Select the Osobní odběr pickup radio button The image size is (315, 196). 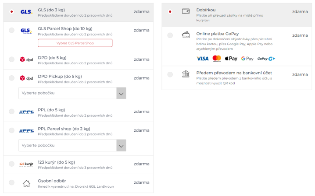(12, 182)
